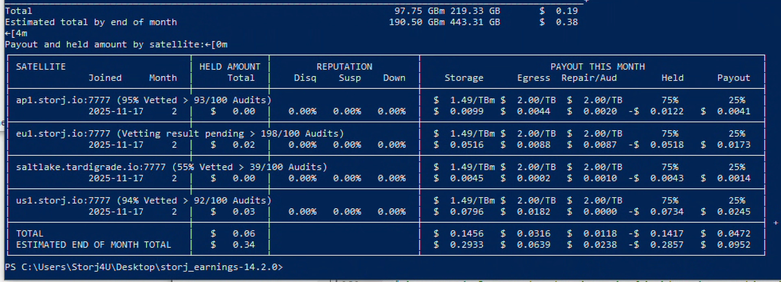Click the Egress sub-column header
The image size is (781, 282).
pos(533,78)
